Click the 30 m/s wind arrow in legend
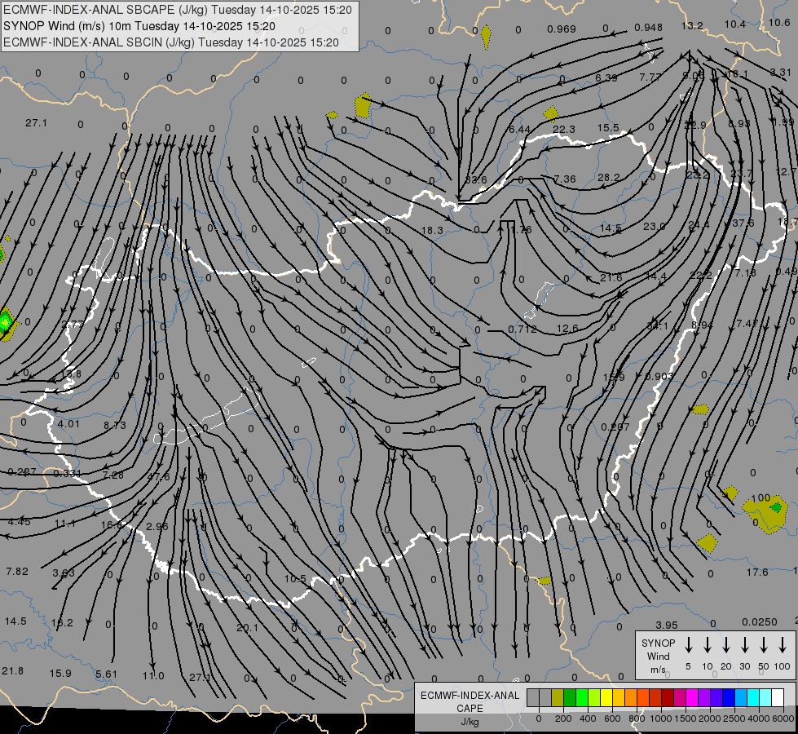Screen dimensions: 798x734 pos(745,645)
